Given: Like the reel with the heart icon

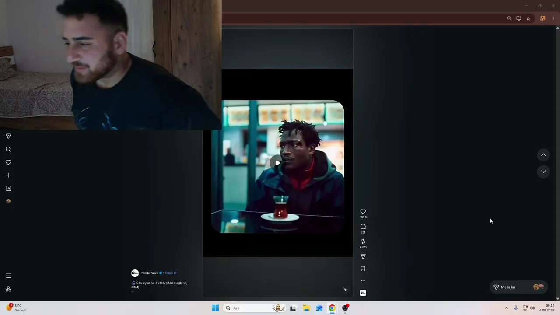Looking at the screenshot, I should point(363,212).
